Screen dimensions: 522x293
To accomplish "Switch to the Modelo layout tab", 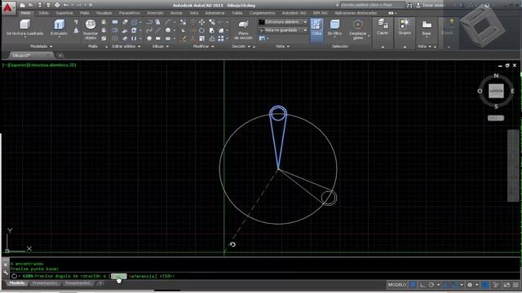I will coord(17,283).
